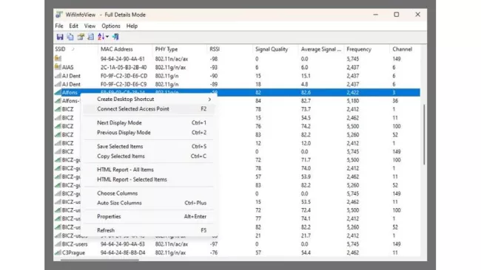
Task: Select Previous Display Mode in context menu
Action: pyautogui.click(x=148, y=132)
